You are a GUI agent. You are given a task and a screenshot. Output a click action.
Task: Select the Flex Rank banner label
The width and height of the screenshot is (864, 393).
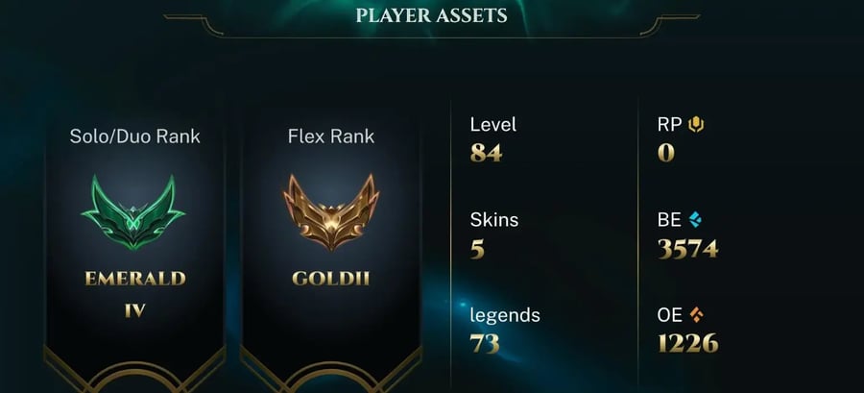330,136
